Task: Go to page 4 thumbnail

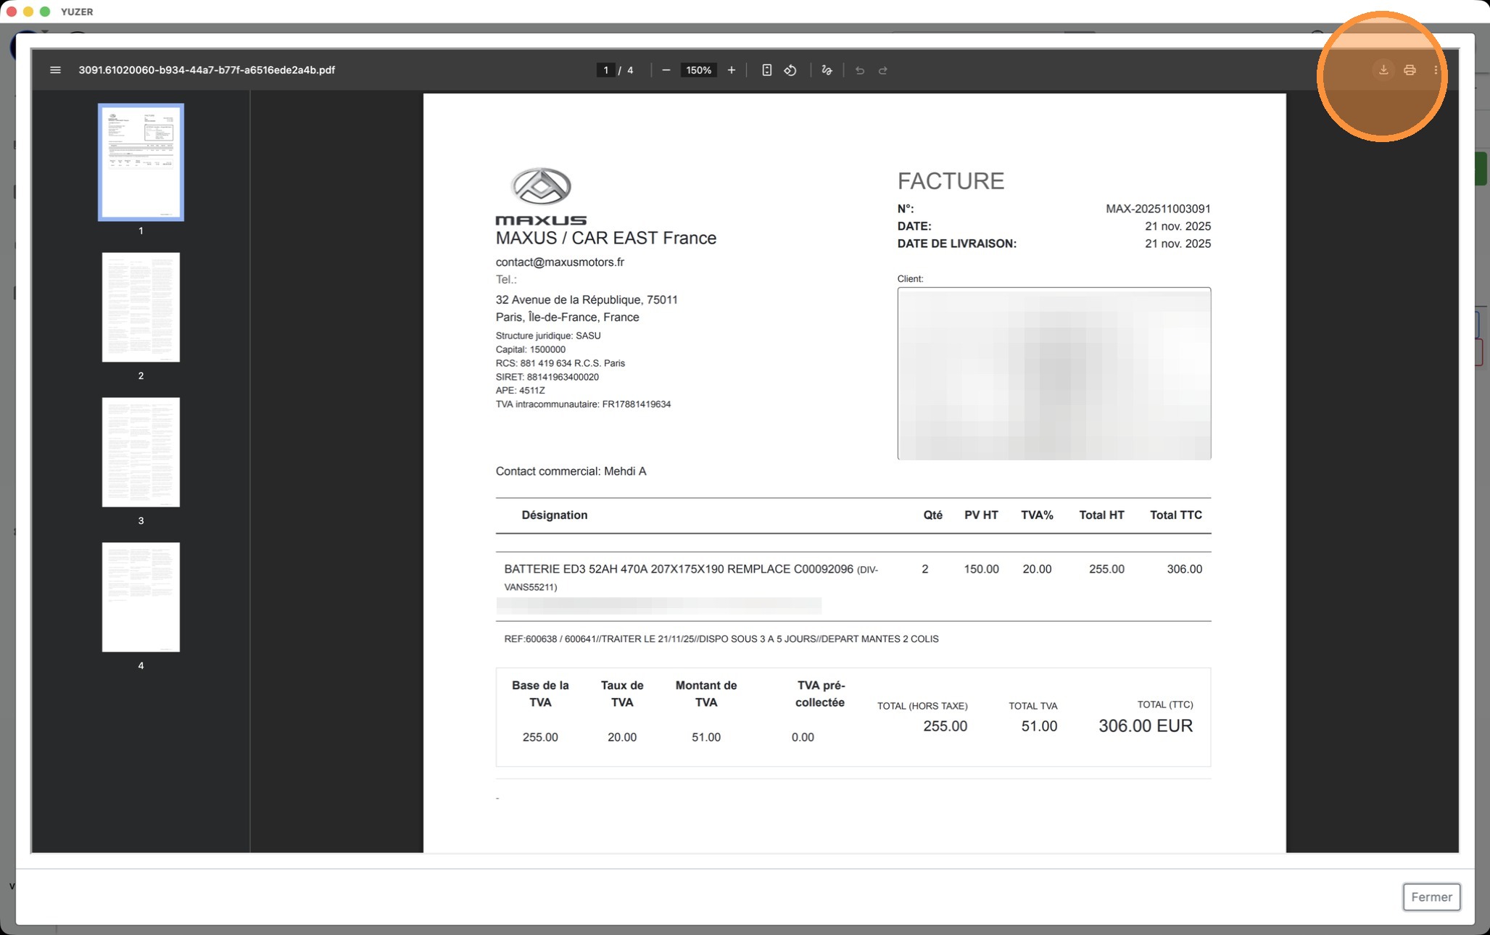Action: coord(141,597)
